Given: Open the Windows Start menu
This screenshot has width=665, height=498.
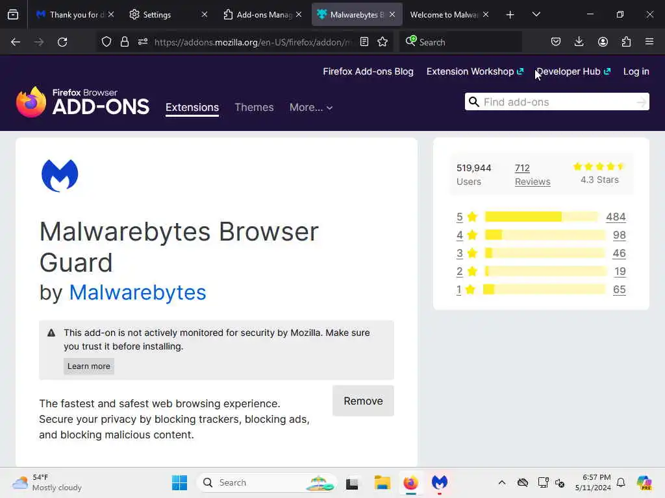Looking at the screenshot, I should [x=179, y=482].
